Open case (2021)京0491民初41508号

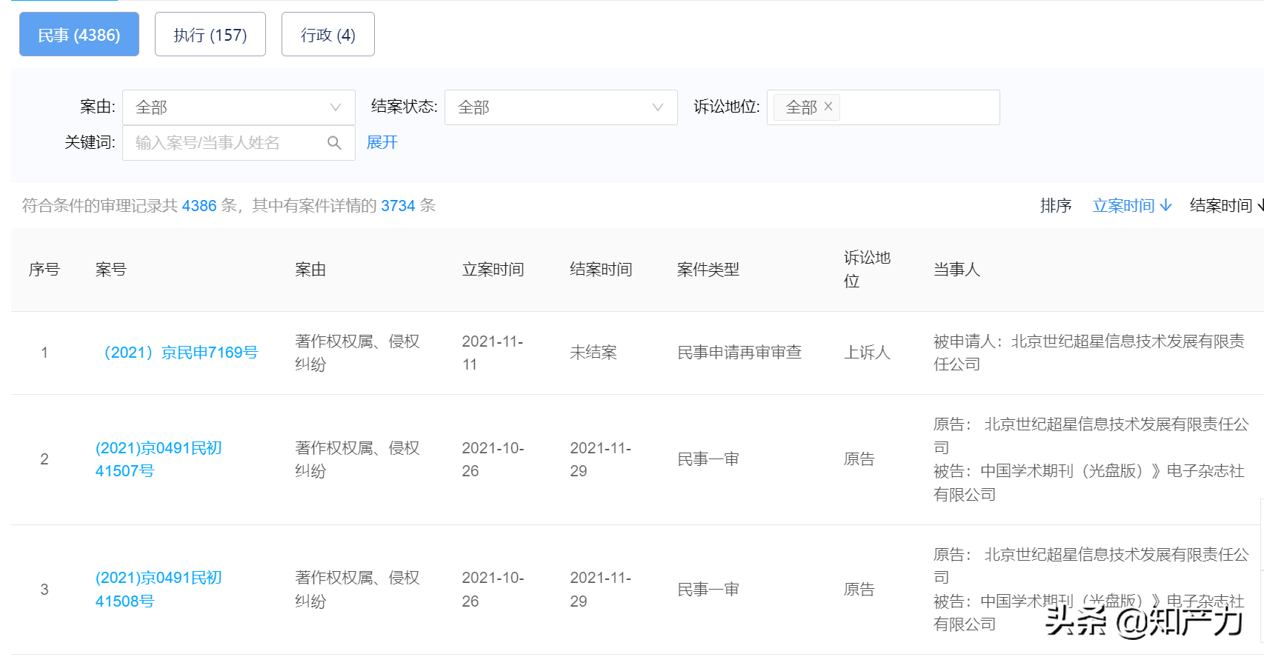159,590
